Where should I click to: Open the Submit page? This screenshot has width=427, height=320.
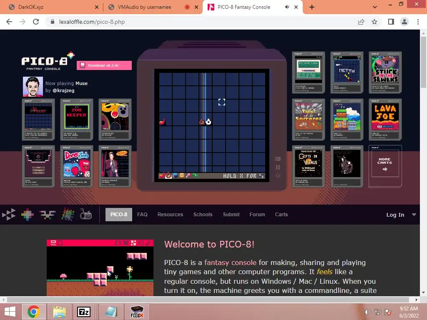coord(231,215)
